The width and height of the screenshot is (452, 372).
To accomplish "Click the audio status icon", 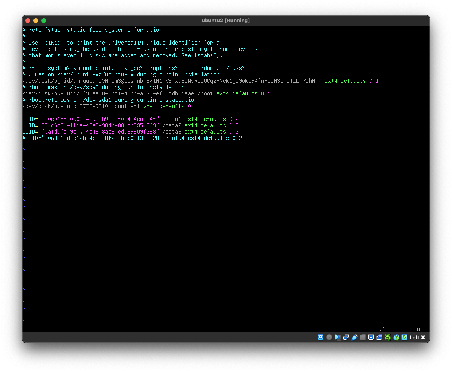I will 337,337.
